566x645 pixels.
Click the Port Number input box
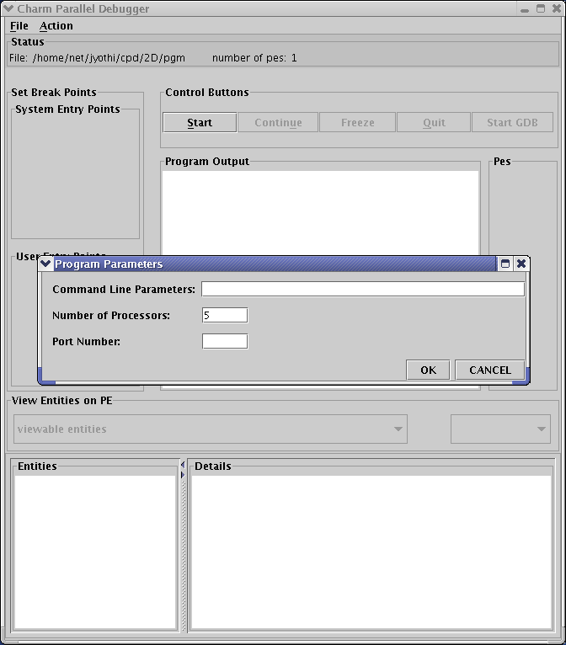click(225, 341)
